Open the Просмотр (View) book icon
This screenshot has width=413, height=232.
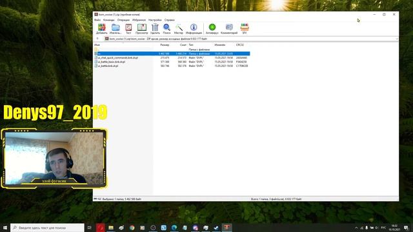point(142,28)
